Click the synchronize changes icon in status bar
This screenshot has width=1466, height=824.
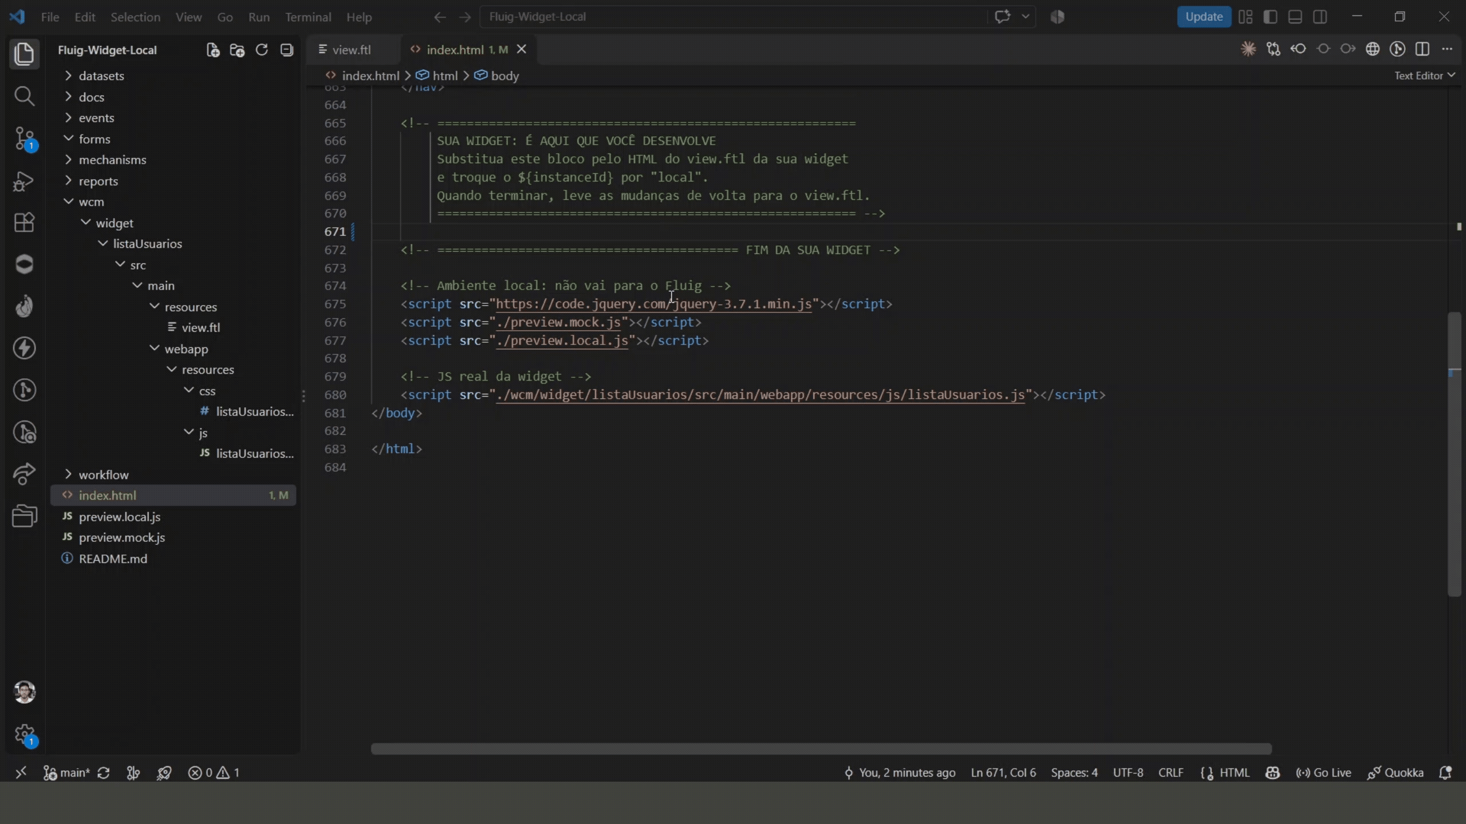pyautogui.click(x=104, y=772)
